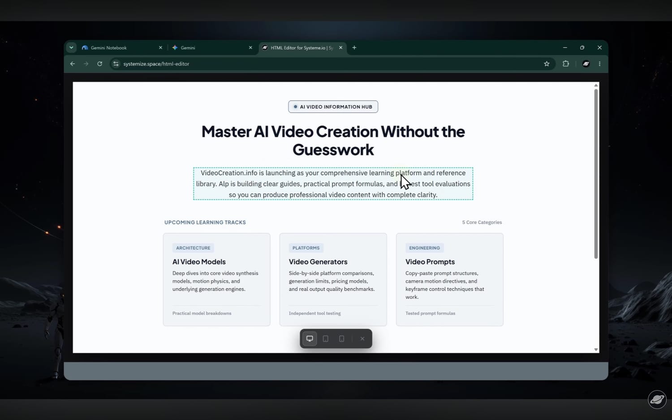Expand the tab search dropdown
This screenshot has width=672, height=420.
[71, 47]
